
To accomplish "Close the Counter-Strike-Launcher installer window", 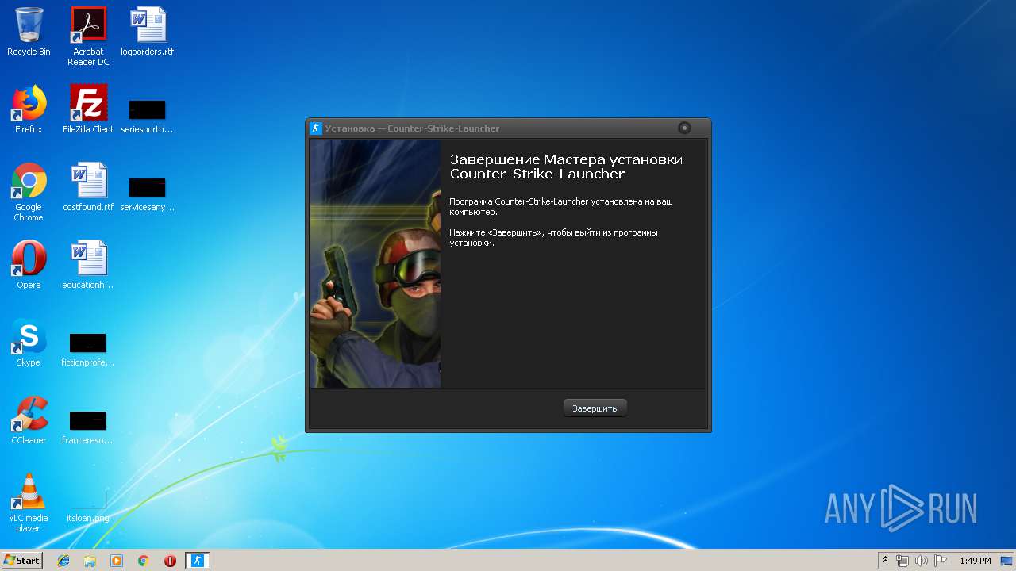I will [x=684, y=128].
